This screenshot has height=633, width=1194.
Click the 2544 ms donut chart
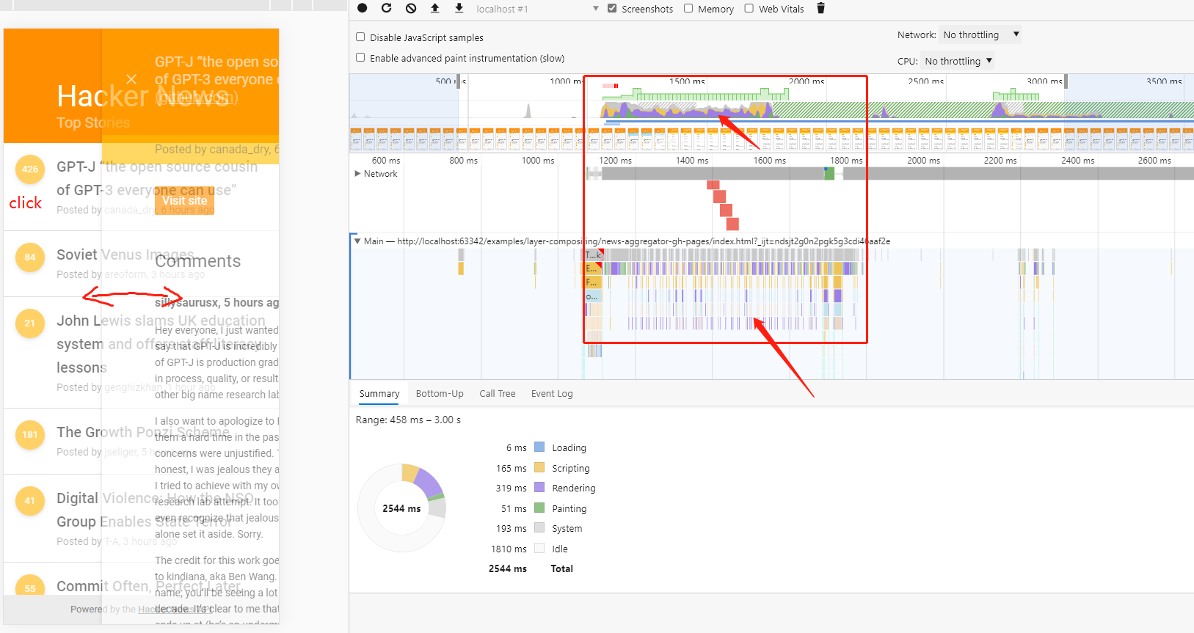click(x=401, y=508)
